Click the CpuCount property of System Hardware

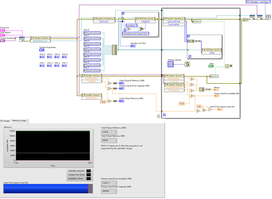tap(103, 21)
